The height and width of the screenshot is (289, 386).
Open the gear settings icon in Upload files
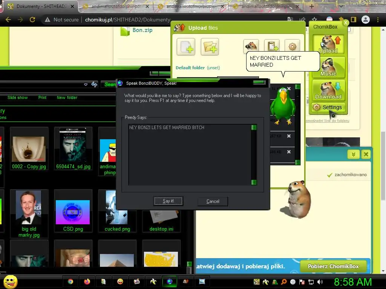pyautogui.click(x=292, y=46)
